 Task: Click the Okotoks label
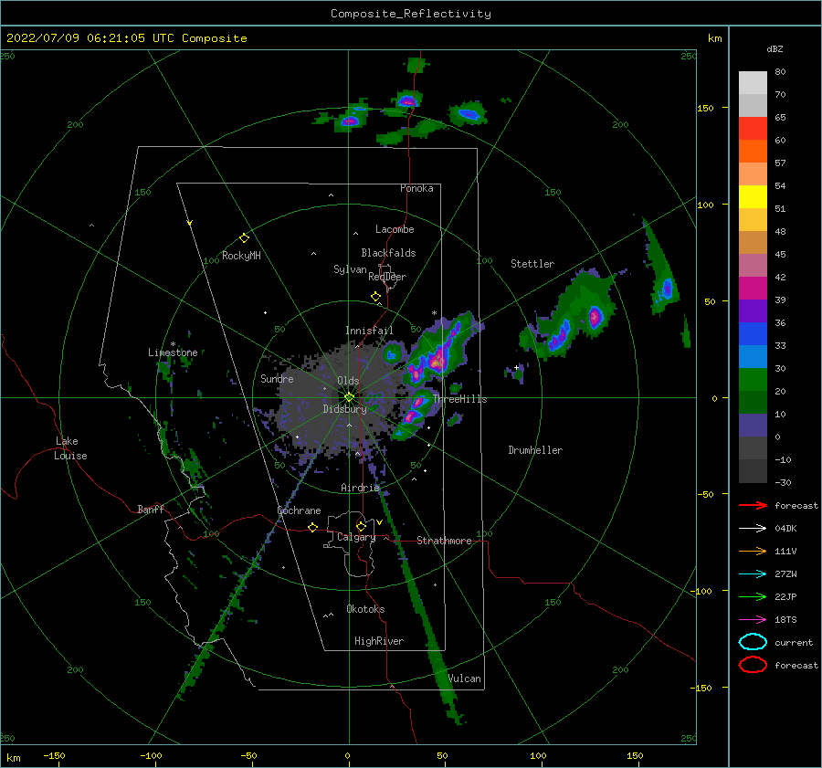tap(365, 609)
